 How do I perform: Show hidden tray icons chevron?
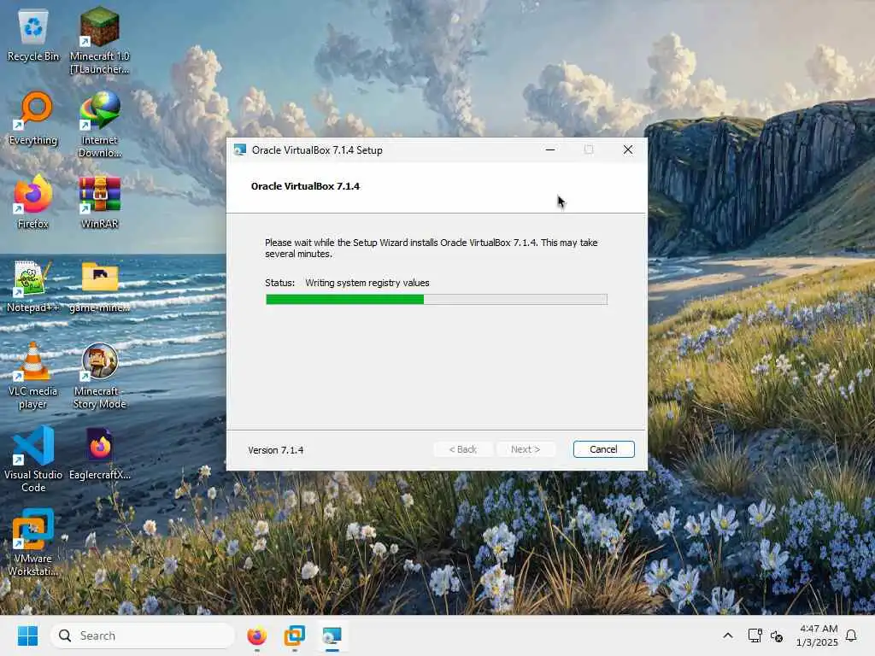728,635
